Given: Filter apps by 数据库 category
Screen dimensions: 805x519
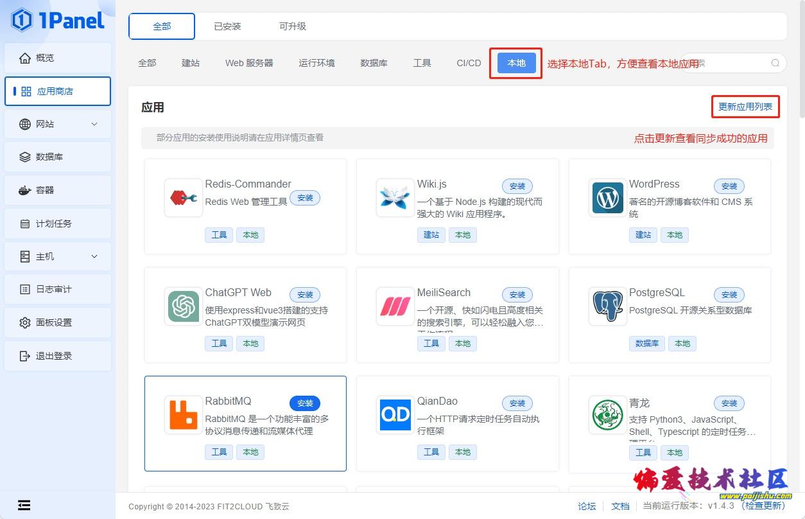Looking at the screenshot, I should 374,63.
